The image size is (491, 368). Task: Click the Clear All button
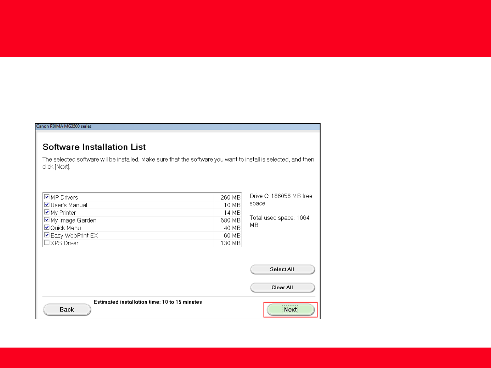282,287
